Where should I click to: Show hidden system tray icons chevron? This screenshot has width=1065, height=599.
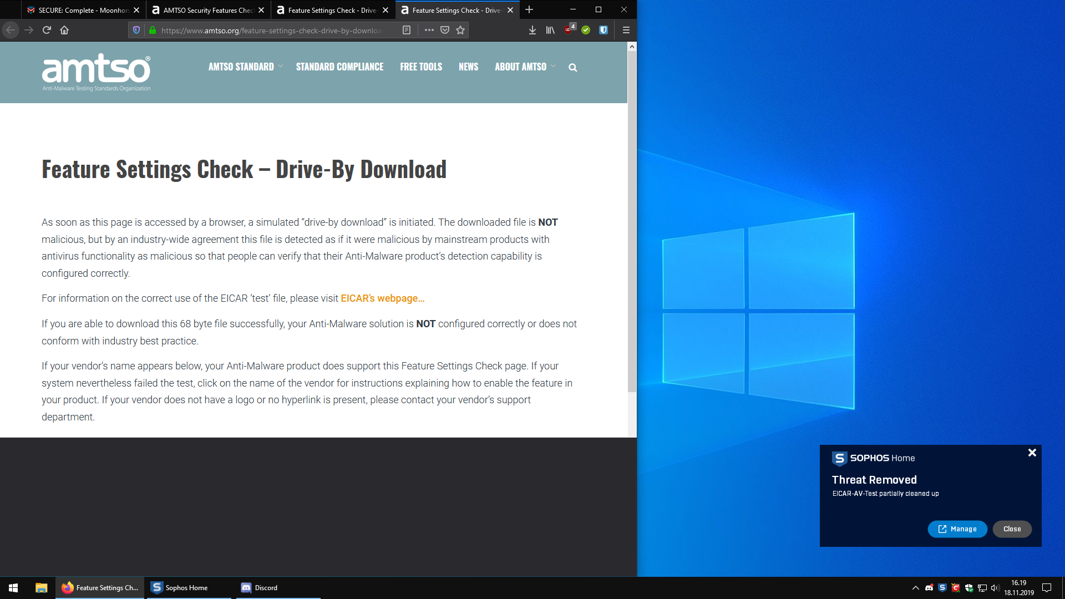click(915, 588)
